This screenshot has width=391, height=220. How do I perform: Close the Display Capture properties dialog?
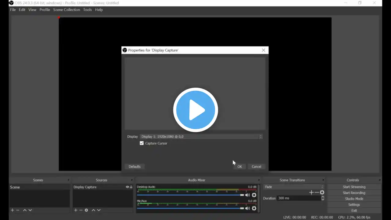click(x=264, y=50)
